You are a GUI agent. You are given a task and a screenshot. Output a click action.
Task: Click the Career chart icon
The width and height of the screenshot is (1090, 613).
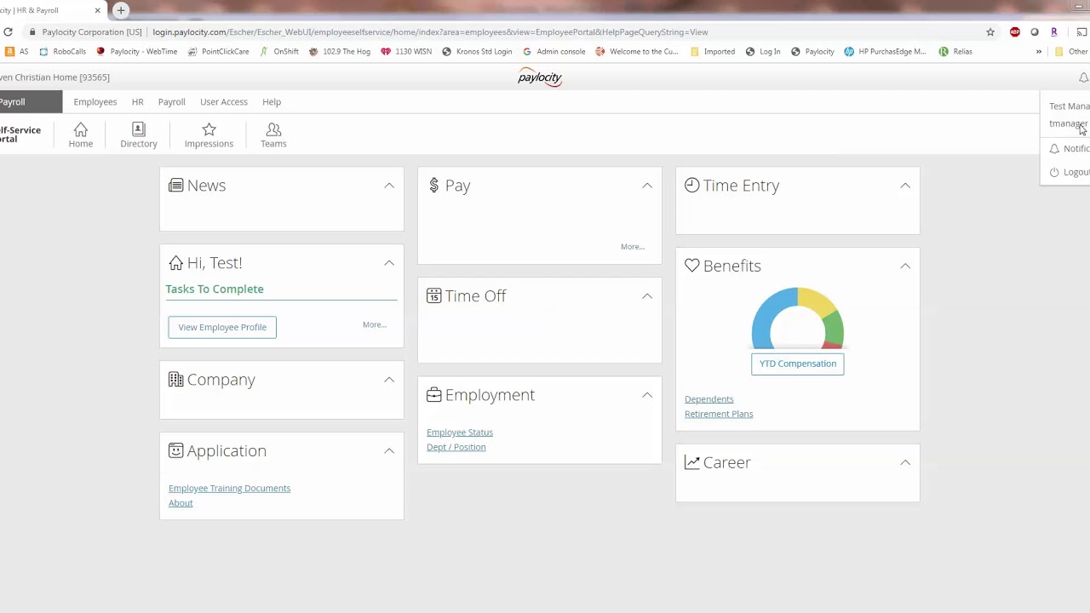(692, 462)
